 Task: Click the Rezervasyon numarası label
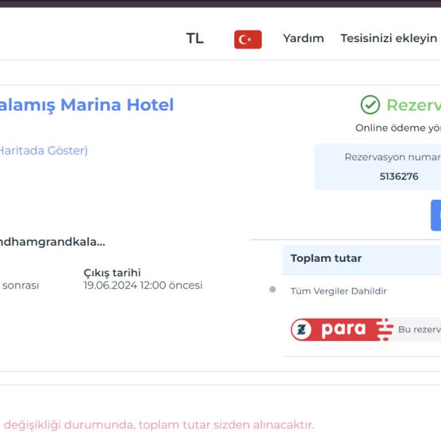[393, 157]
